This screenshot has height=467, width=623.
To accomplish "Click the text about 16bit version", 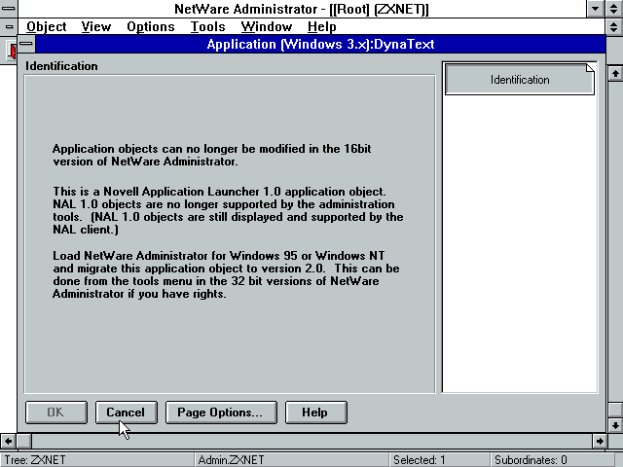I will 212,155.
